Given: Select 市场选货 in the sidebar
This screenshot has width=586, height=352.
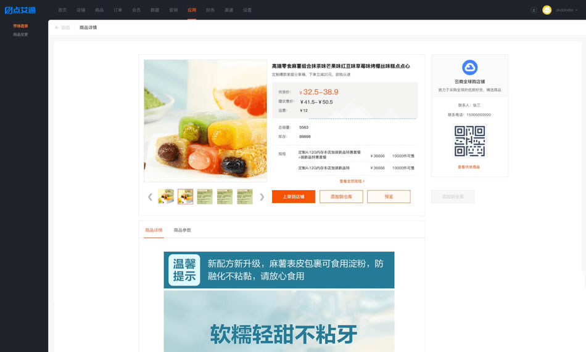Looking at the screenshot, I should (20, 26).
